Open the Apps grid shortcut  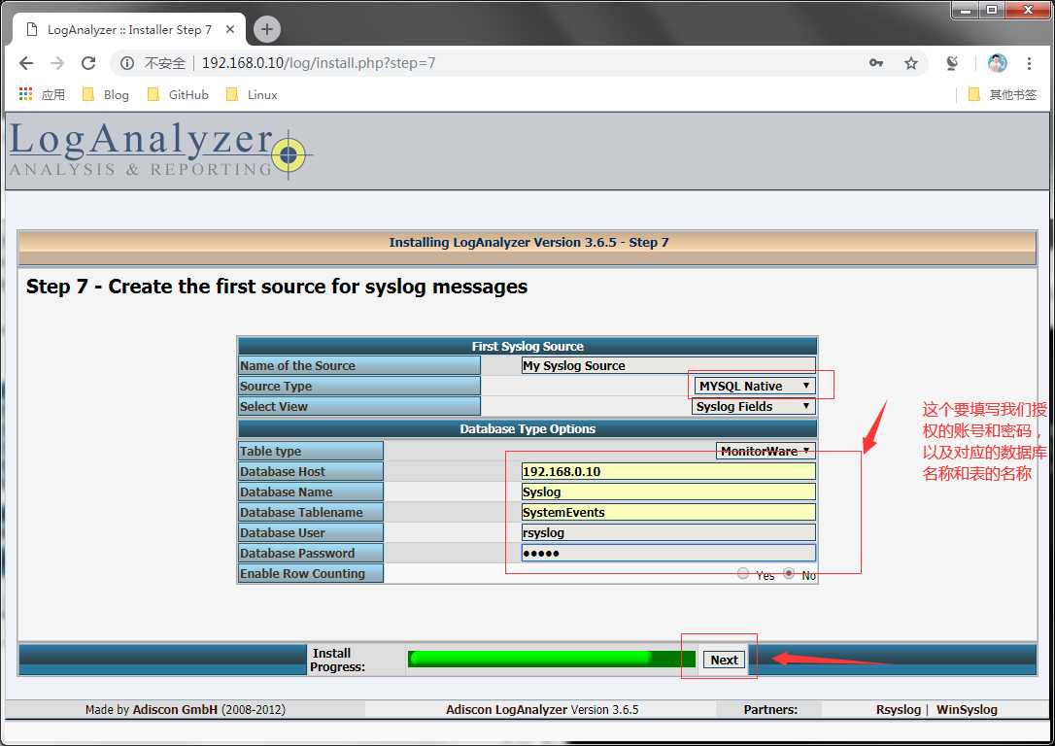42,94
